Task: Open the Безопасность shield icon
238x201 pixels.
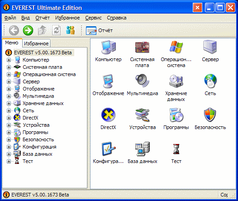Action: (x=210, y=115)
